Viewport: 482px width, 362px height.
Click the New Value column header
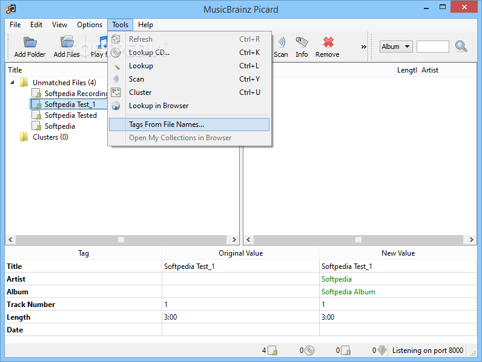coord(398,253)
